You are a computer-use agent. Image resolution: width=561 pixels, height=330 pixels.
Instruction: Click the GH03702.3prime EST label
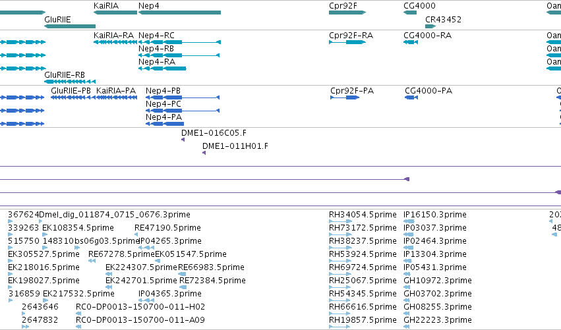pos(438,294)
